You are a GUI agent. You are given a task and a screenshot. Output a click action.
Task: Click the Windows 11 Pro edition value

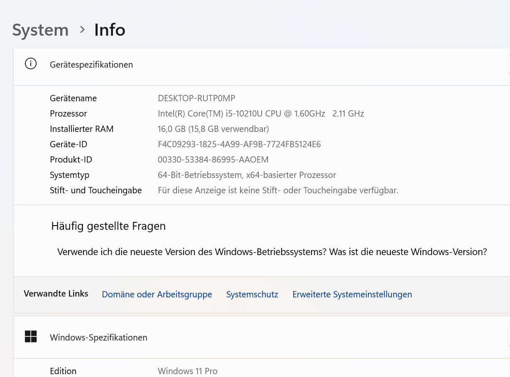tap(188, 371)
